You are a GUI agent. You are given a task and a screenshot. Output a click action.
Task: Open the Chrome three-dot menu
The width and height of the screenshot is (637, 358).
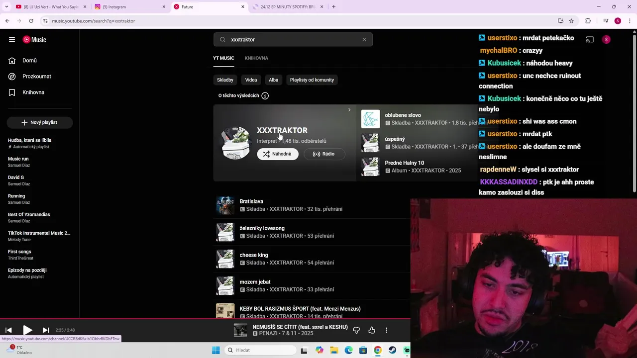(x=630, y=21)
